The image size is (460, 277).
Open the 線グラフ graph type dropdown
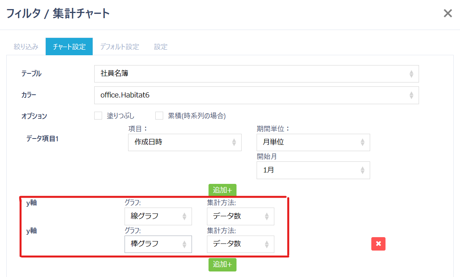158,216
